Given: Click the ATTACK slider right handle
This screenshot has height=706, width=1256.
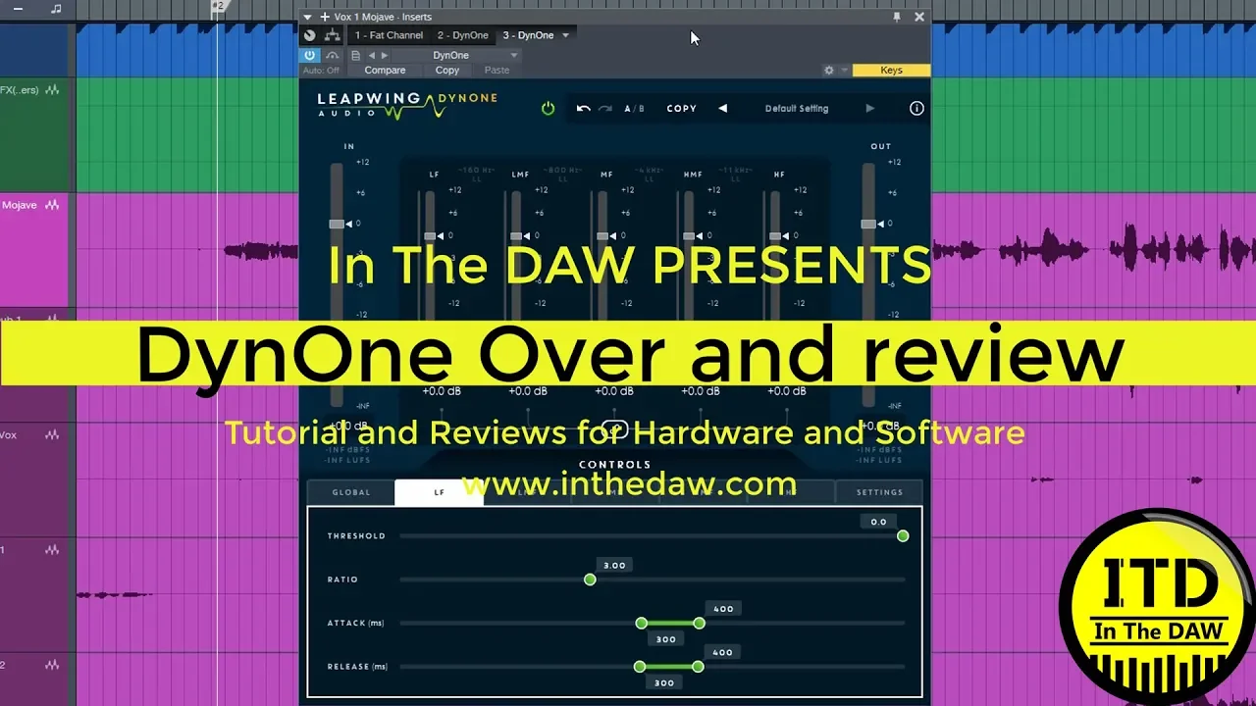Looking at the screenshot, I should 700,623.
